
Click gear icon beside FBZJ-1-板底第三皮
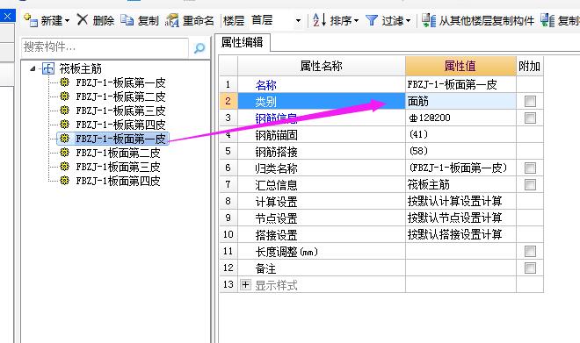(x=65, y=111)
